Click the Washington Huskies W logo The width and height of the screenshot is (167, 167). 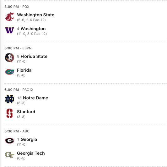point(10,30)
